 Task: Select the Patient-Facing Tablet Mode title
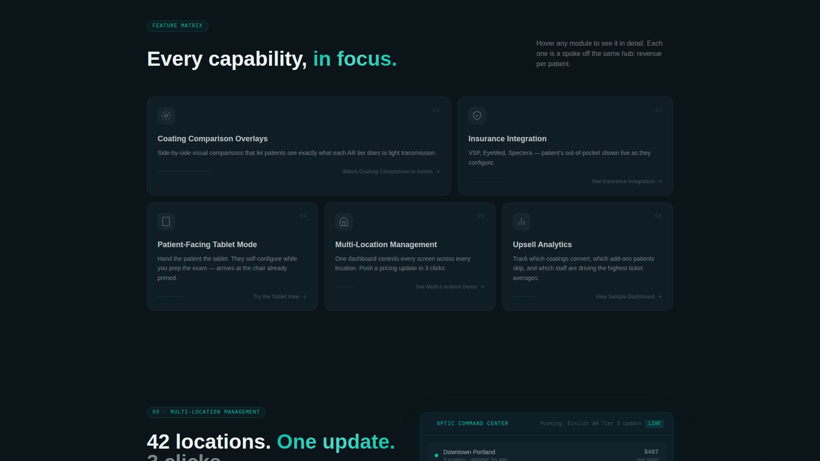click(x=207, y=245)
